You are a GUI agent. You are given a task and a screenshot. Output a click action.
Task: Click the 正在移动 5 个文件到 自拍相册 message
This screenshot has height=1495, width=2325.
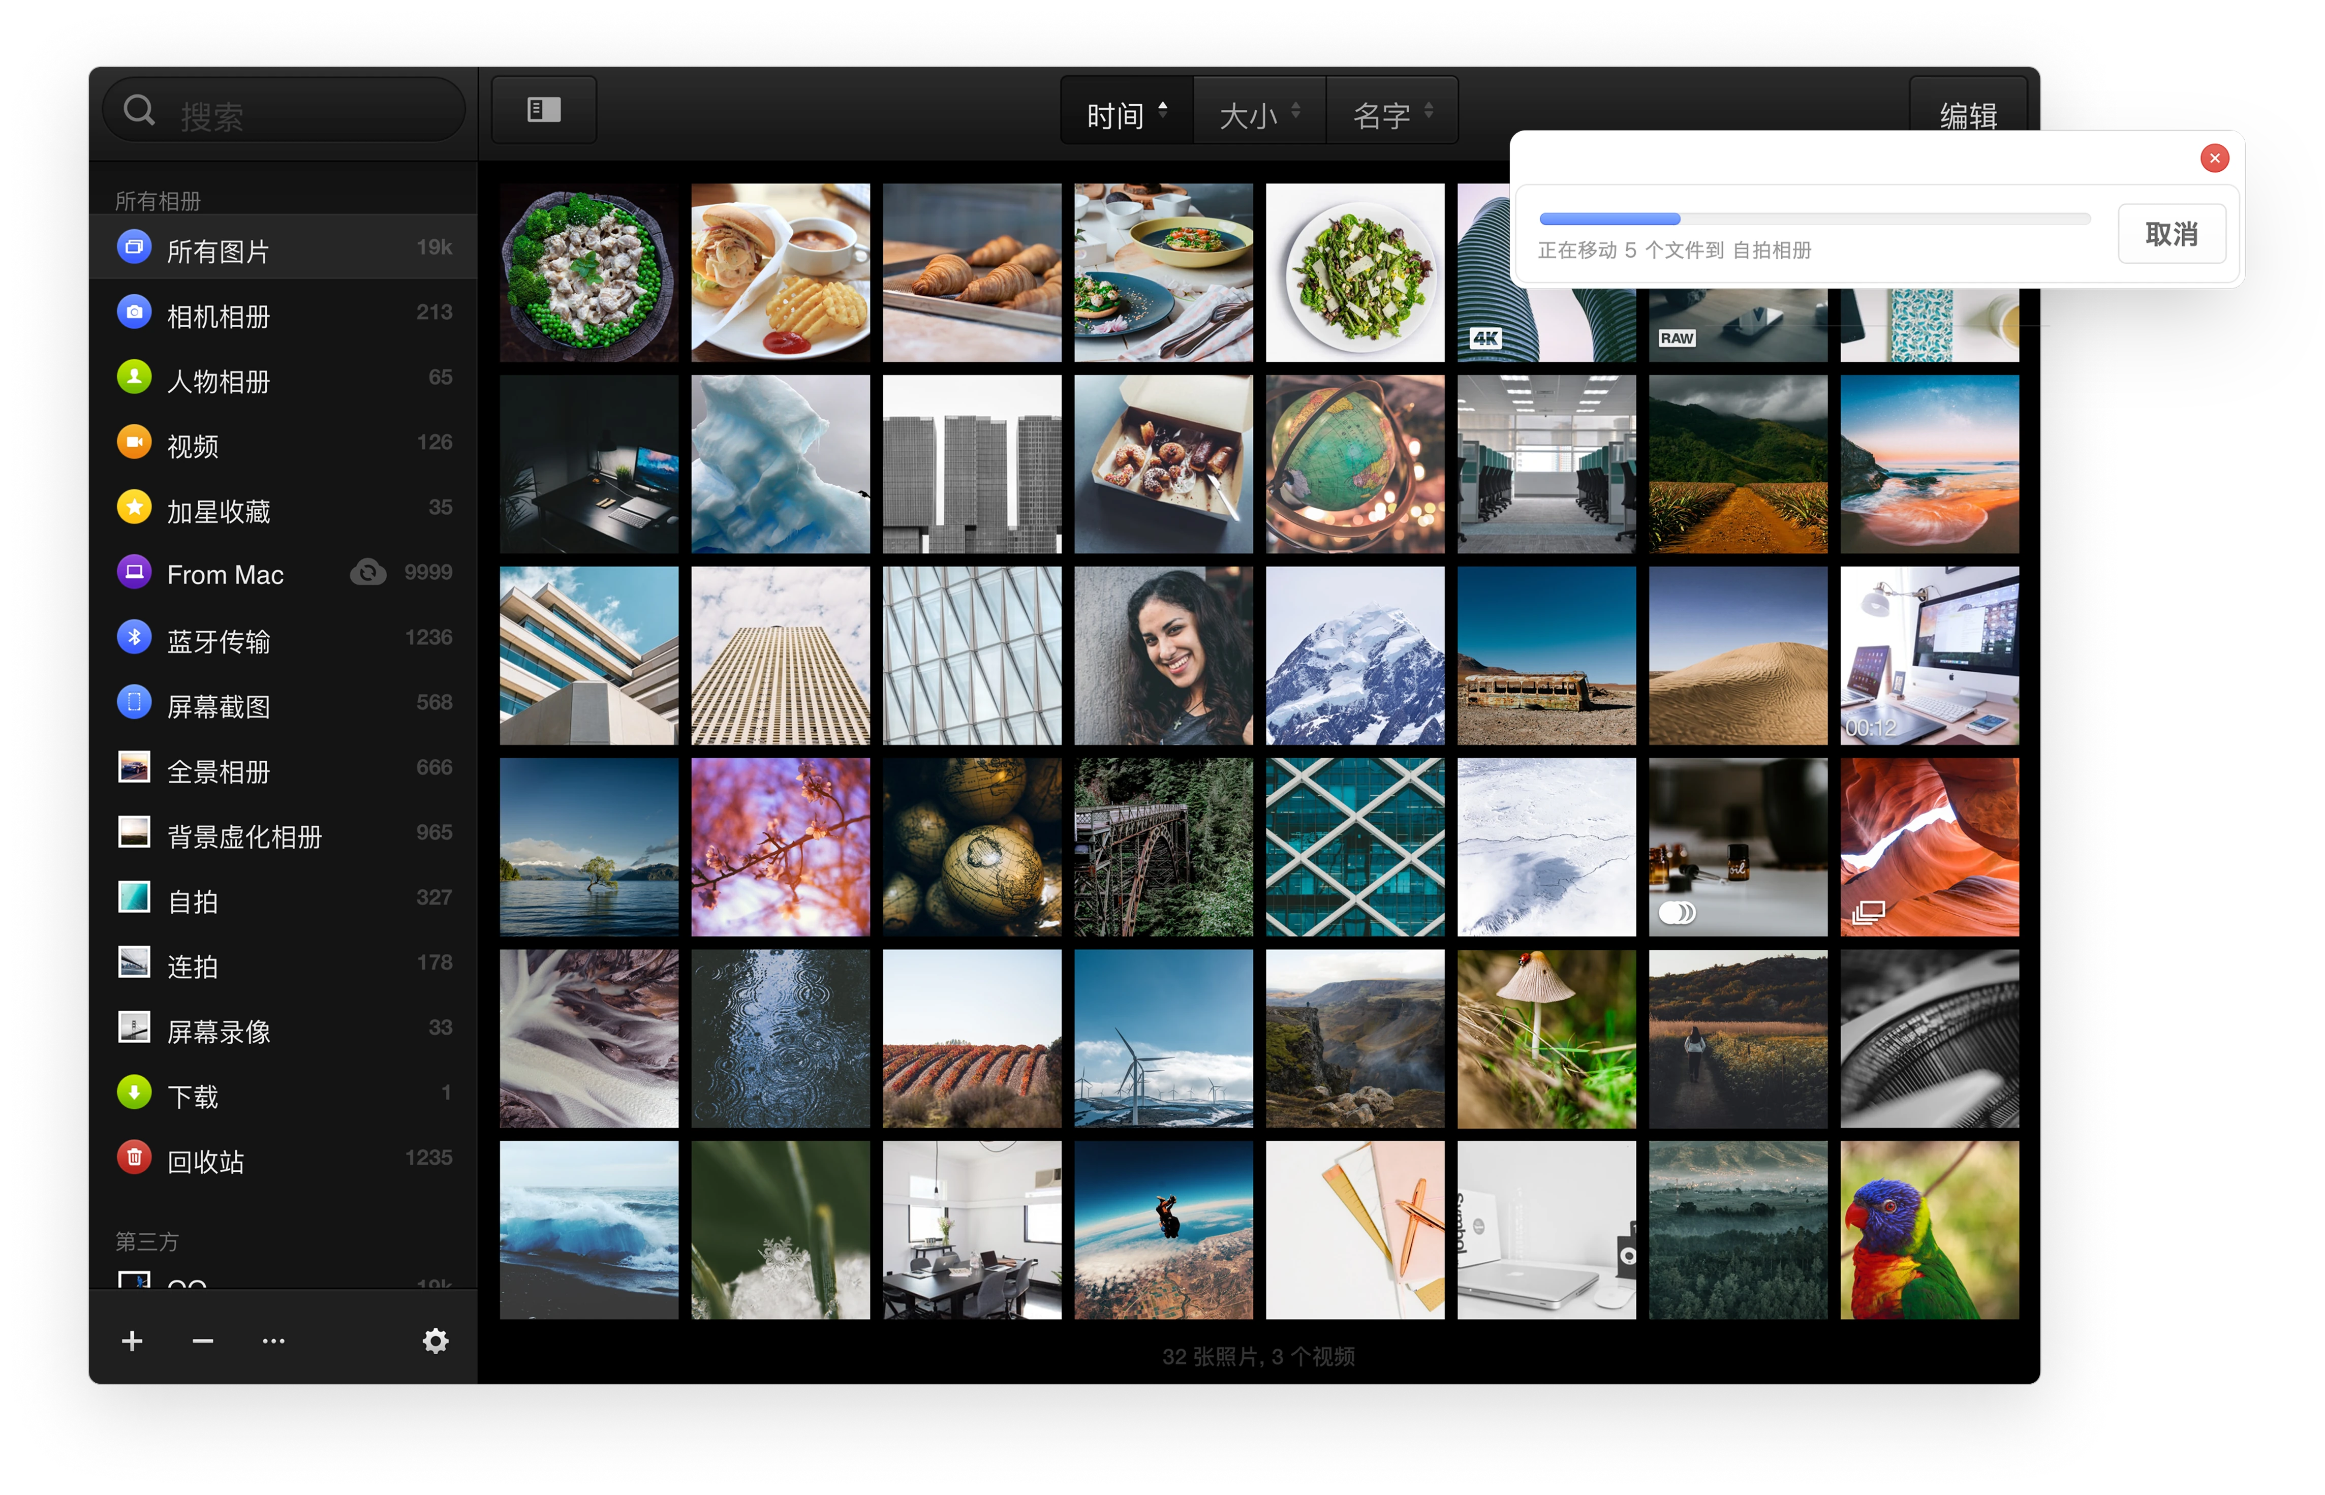[1673, 251]
